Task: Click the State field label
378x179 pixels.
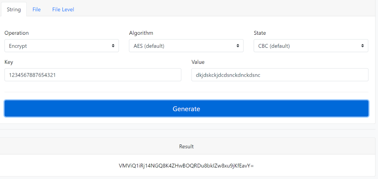Action: click(x=260, y=33)
